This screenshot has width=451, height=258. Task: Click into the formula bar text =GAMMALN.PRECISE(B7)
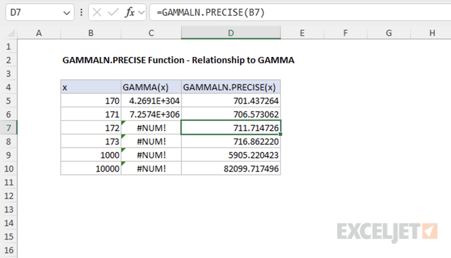[x=210, y=12]
